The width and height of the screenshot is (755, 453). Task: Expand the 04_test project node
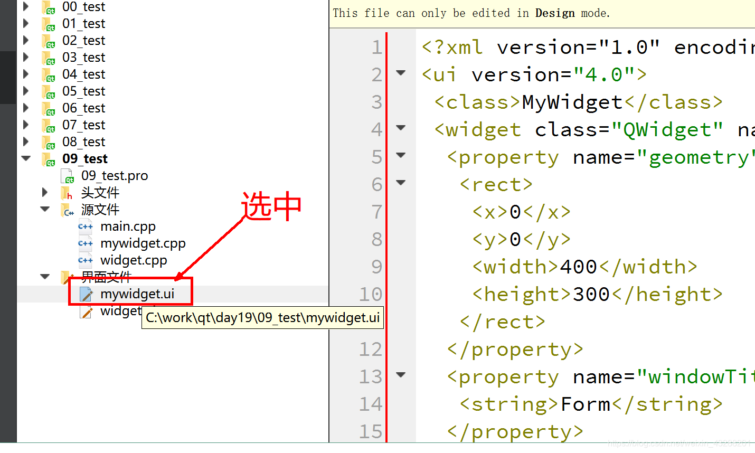(26, 74)
